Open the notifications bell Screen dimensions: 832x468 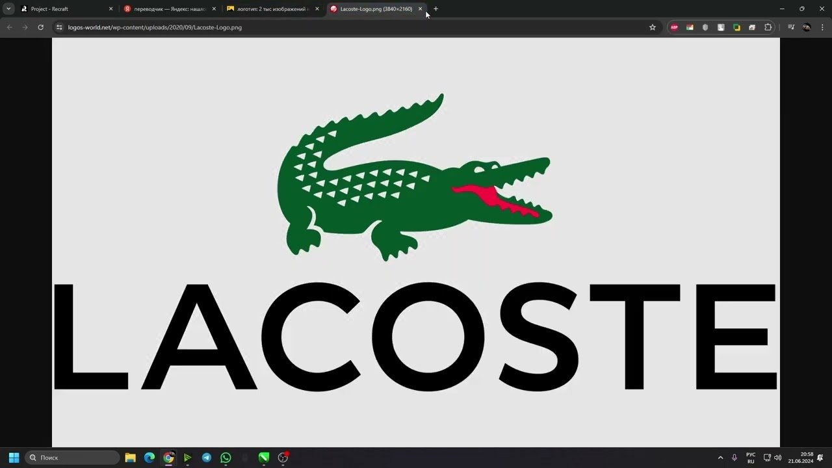(820, 458)
